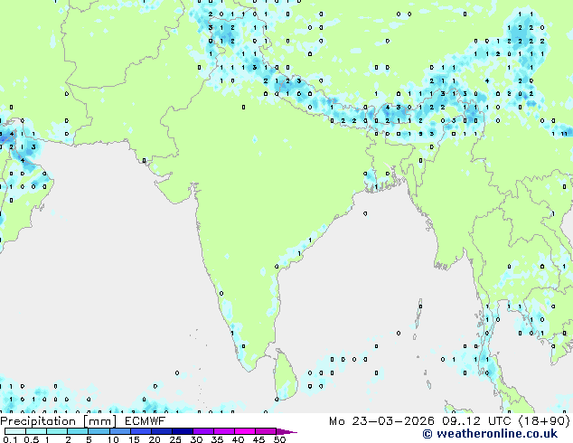Select the 45–50 mm legend swatch

(266, 431)
